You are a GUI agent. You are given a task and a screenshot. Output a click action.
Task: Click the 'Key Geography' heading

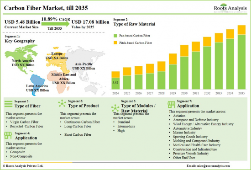pyautogui.click(x=20, y=41)
